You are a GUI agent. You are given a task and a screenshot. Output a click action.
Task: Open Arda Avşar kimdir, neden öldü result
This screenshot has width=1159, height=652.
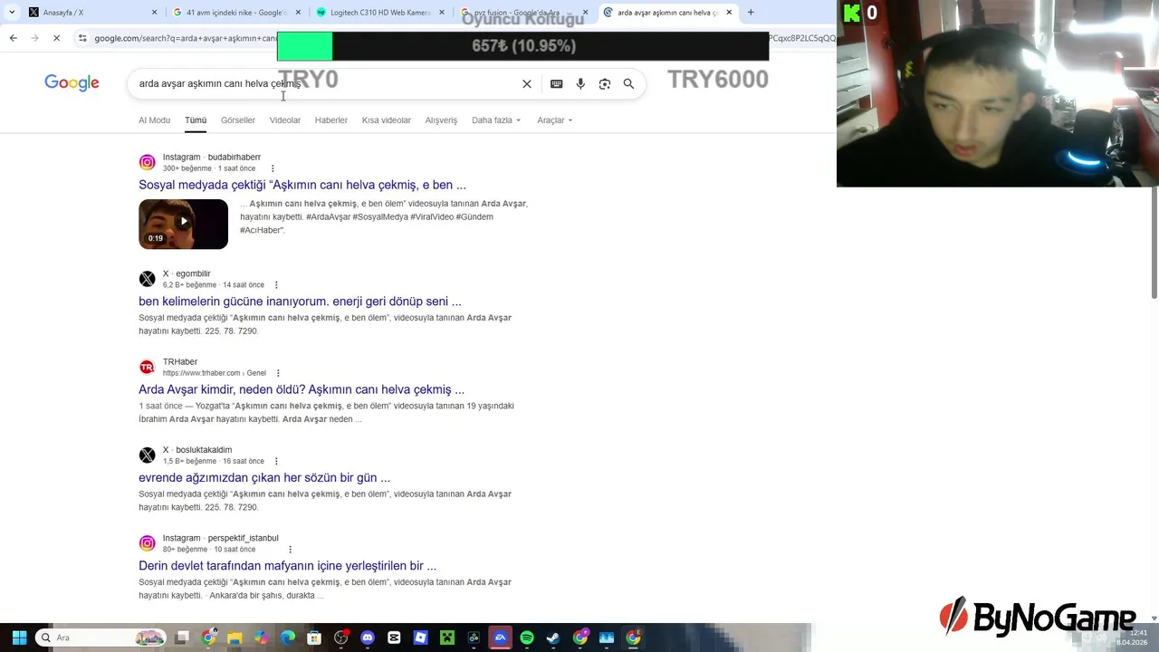(x=302, y=389)
